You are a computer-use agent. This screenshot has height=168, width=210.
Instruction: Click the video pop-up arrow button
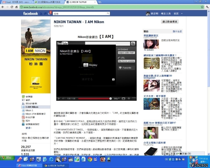click(x=123, y=99)
